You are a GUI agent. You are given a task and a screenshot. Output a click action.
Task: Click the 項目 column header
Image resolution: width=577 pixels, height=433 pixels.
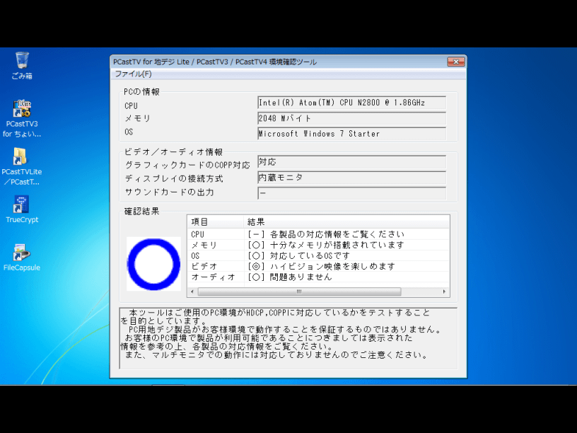216,222
